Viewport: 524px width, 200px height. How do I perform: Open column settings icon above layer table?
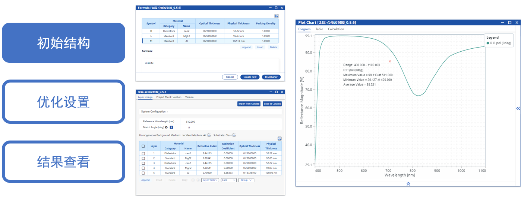[x=280, y=138]
